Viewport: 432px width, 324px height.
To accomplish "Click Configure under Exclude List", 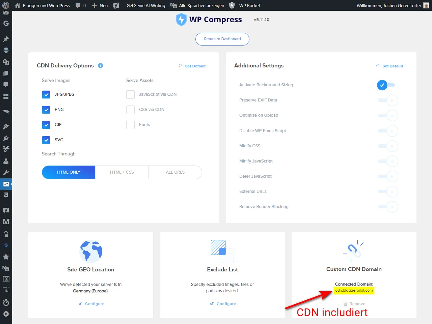I will [223, 304].
